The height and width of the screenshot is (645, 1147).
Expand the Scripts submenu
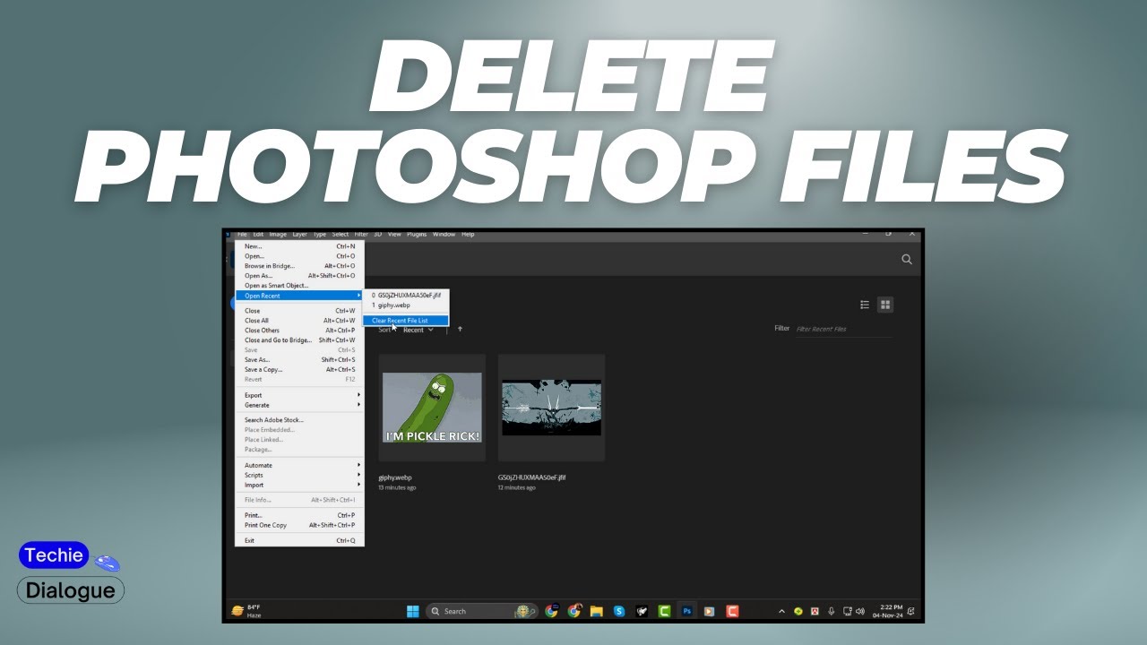pyautogui.click(x=299, y=475)
